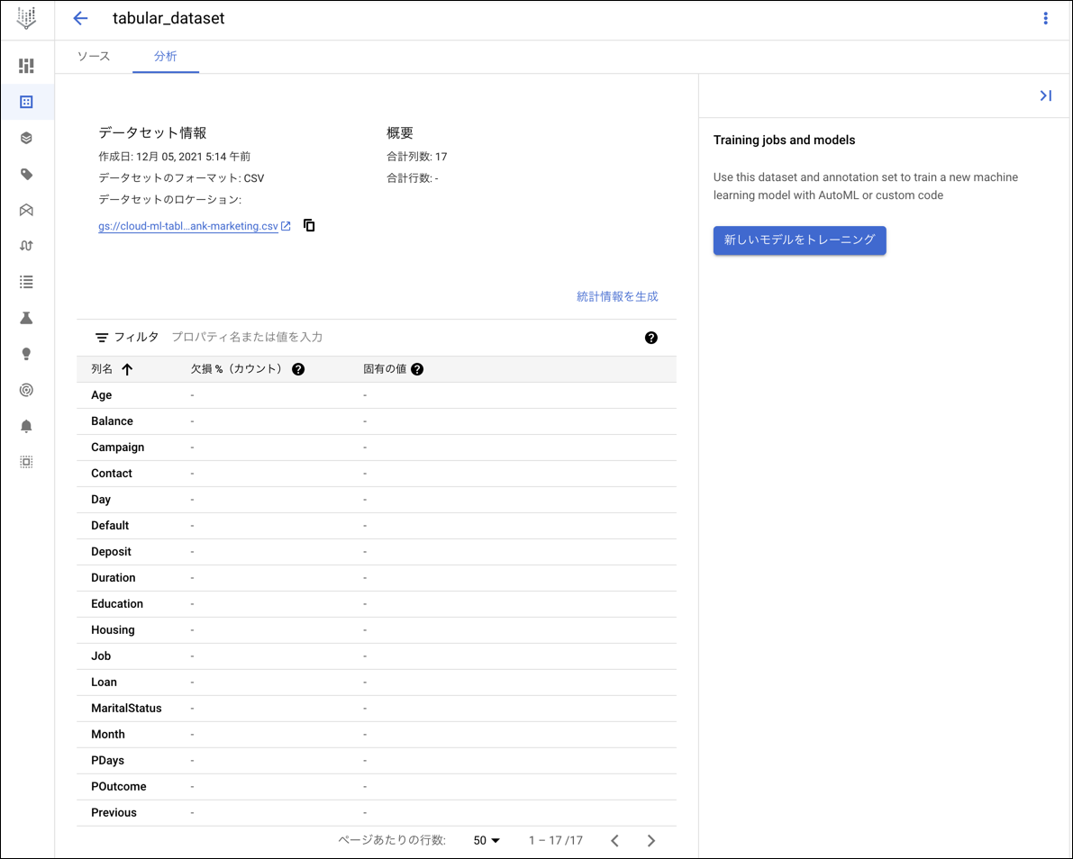Focus the filter property name input field

[404, 337]
